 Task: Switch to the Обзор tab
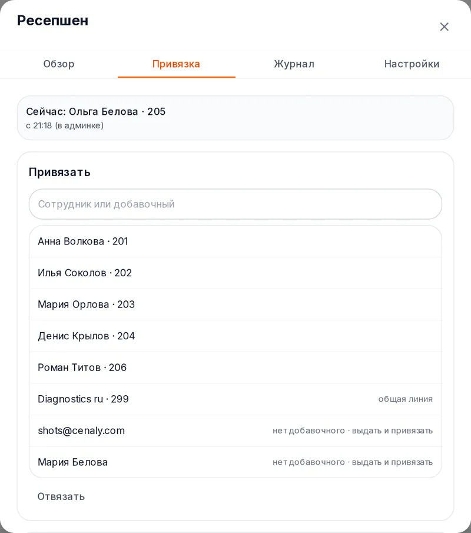[59, 64]
